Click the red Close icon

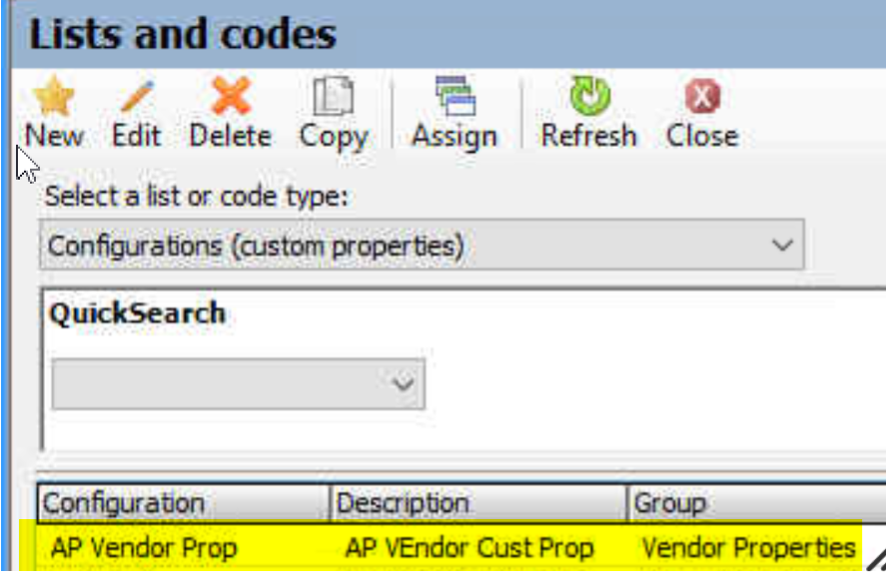point(702,96)
